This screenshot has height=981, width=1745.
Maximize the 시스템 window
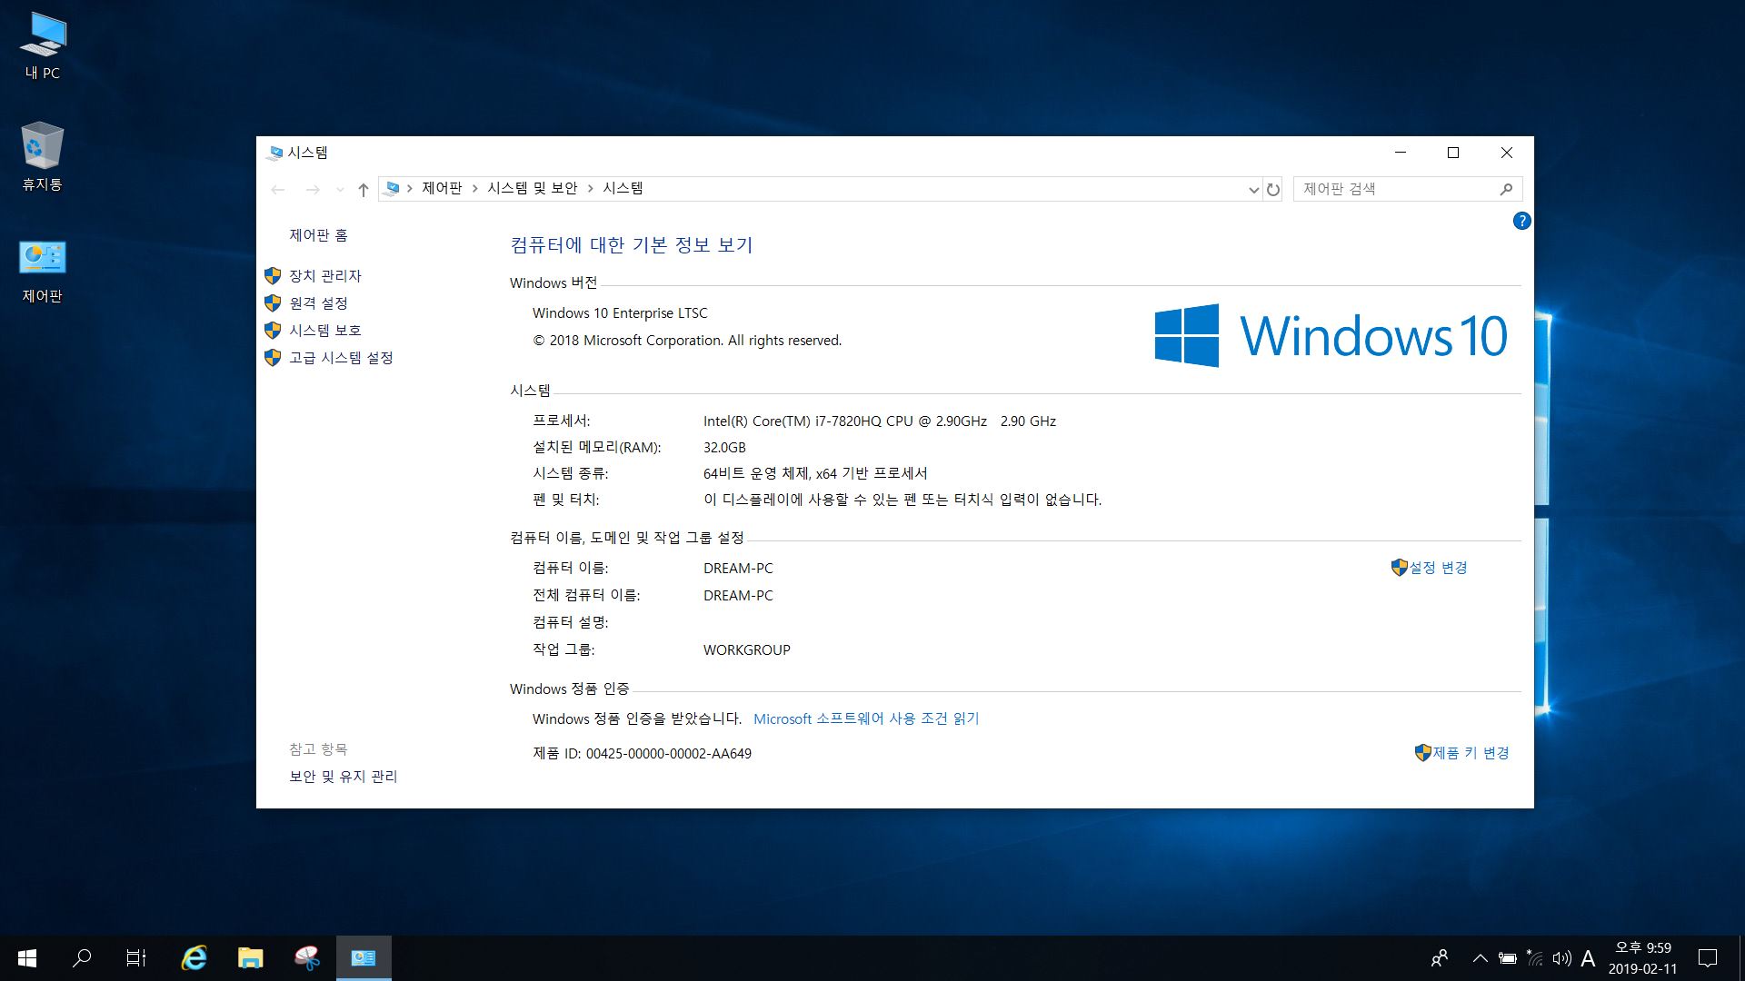pyautogui.click(x=1453, y=153)
